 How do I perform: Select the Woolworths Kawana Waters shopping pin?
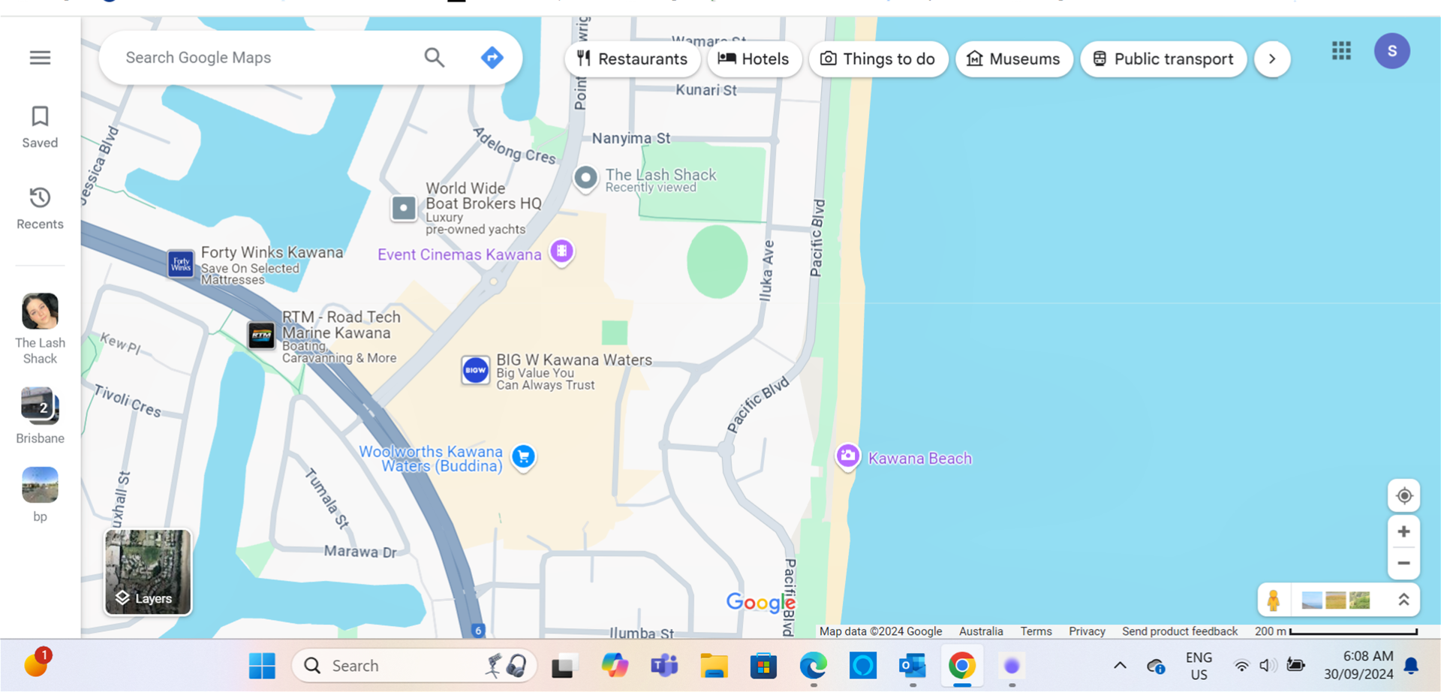tap(524, 456)
